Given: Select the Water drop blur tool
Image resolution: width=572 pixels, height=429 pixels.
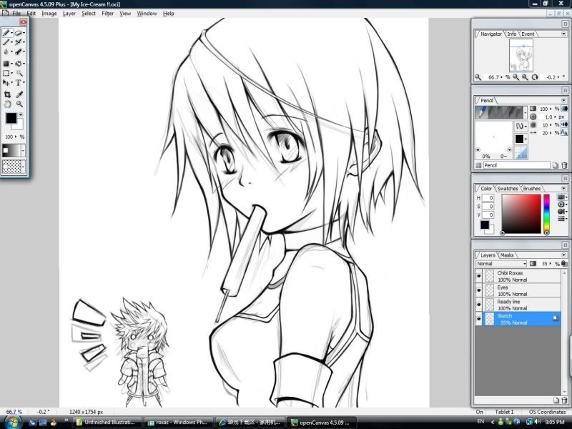Looking at the screenshot, I should (6, 51).
